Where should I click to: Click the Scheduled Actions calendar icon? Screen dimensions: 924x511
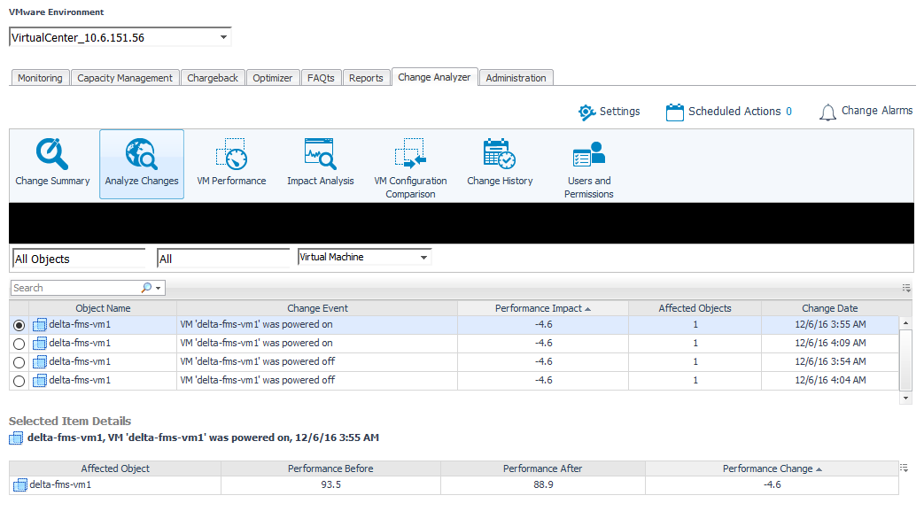[x=675, y=112]
